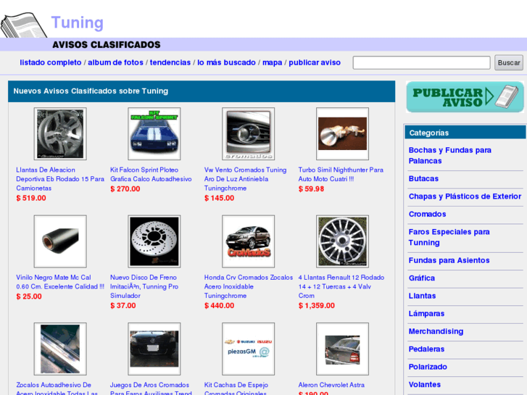Open the 4 Llantas Renault thumbnail

click(x=342, y=241)
